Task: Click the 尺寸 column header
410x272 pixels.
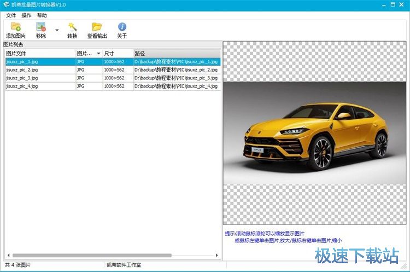Action: coord(117,54)
